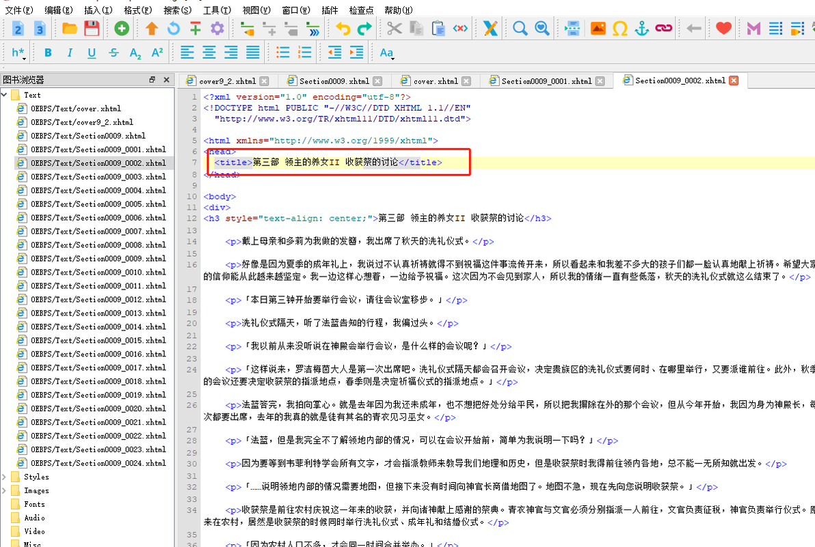Click the EPUB2 version icon

18,29
